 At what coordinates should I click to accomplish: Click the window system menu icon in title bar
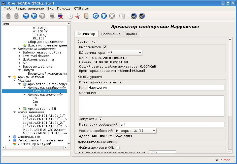(4, 3)
